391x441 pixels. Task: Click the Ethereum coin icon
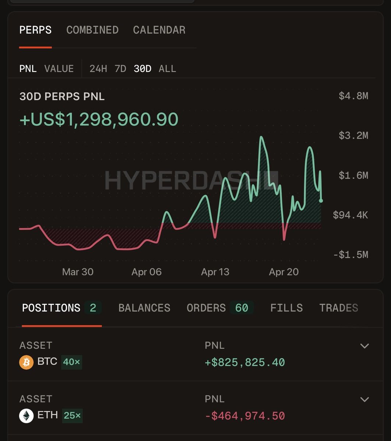click(27, 416)
